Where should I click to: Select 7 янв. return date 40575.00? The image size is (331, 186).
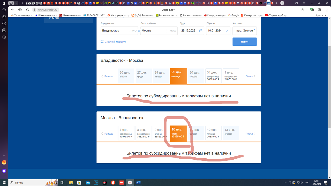click(126, 133)
